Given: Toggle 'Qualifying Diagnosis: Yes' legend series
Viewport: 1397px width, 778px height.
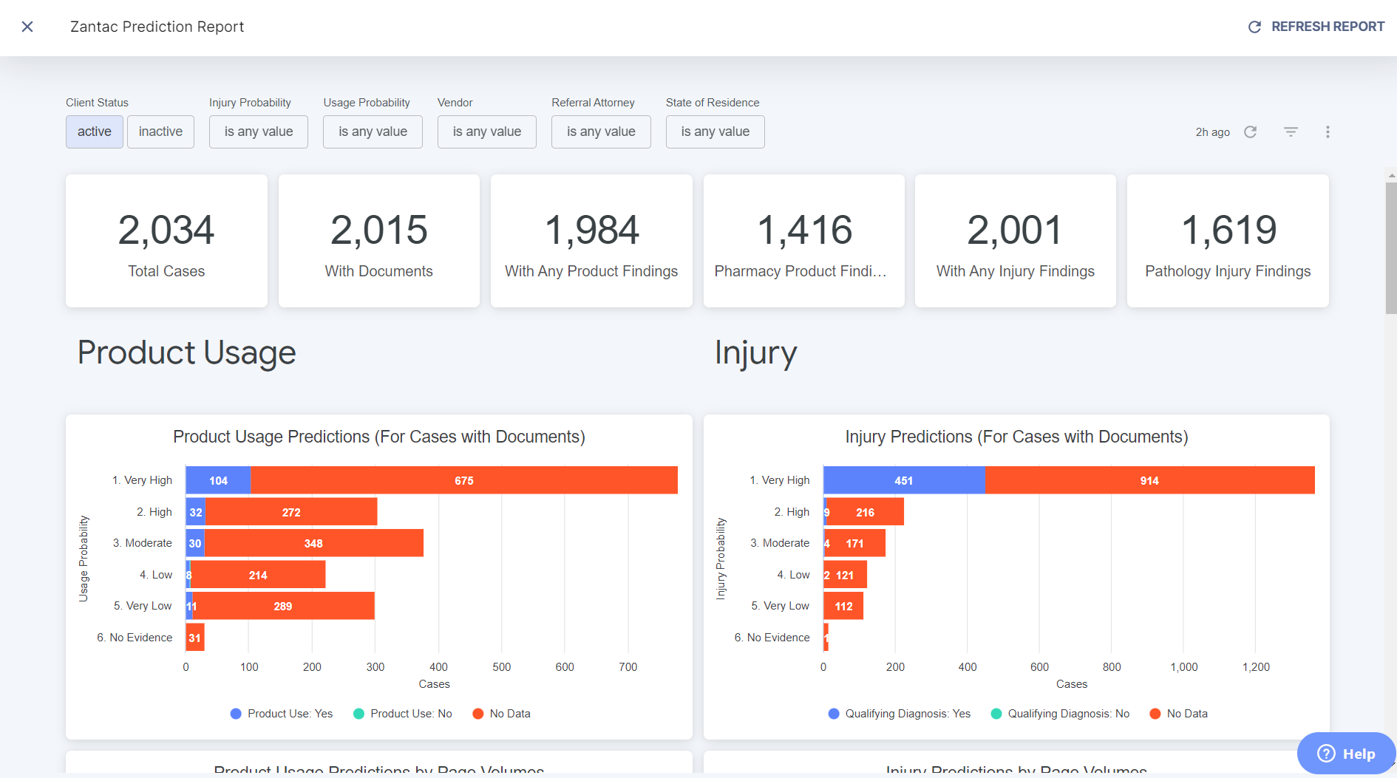Looking at the screenshot, I should 900,714.
